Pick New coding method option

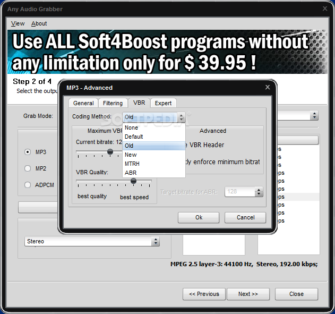[154, 155]
